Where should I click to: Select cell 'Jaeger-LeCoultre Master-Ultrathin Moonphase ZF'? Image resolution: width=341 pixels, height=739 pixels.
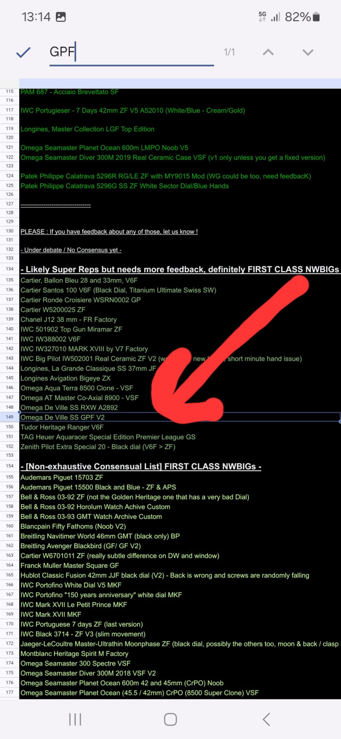(180, 644)
